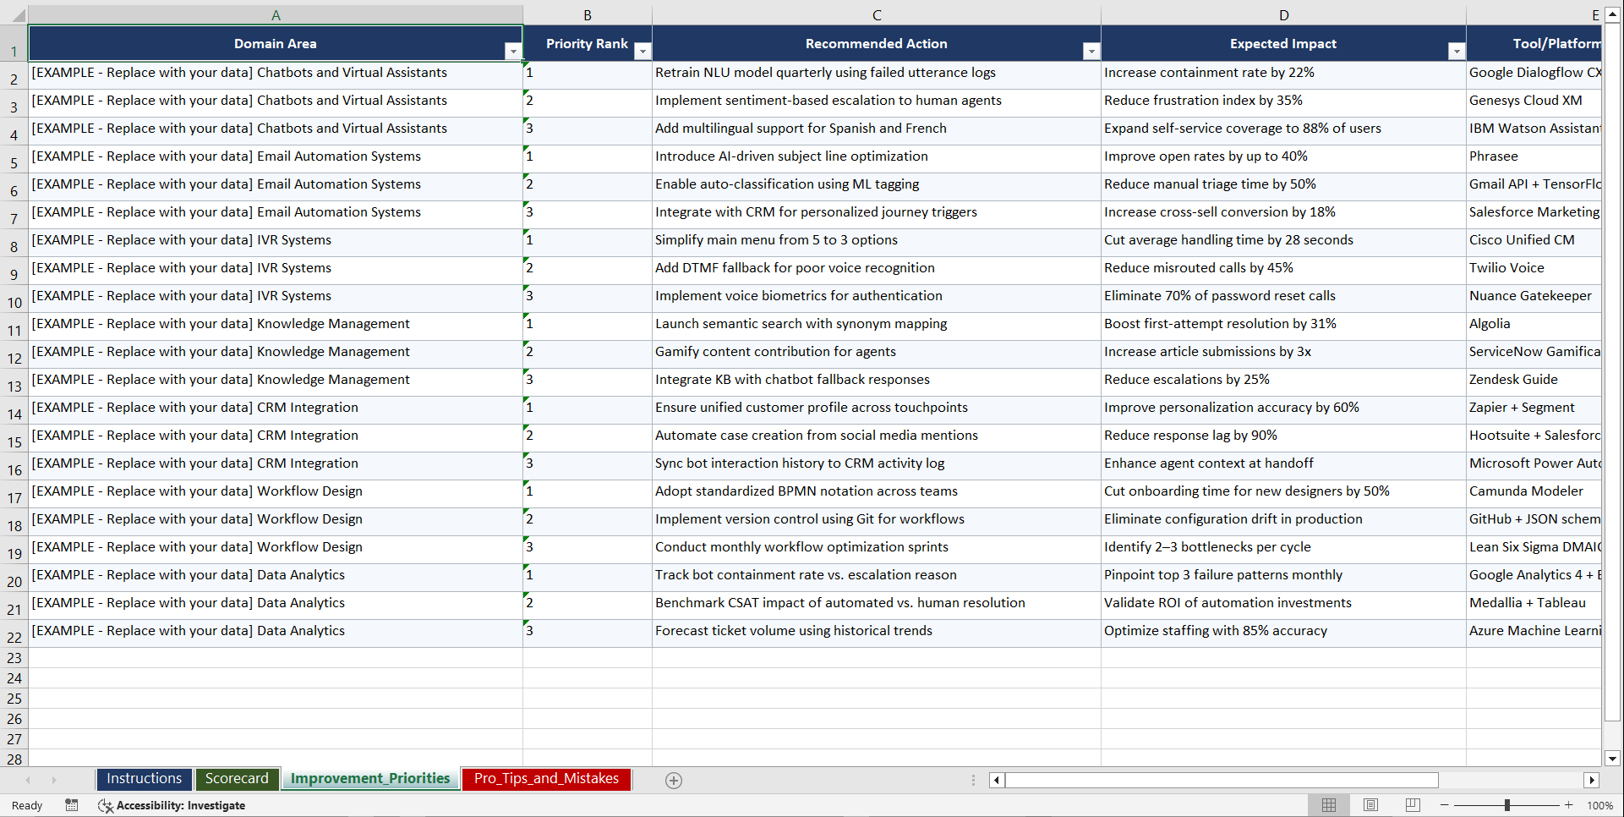Open the Recommended Action filter dropdown
This screenshot has width=1624, height=817.
click(1091, 51)
